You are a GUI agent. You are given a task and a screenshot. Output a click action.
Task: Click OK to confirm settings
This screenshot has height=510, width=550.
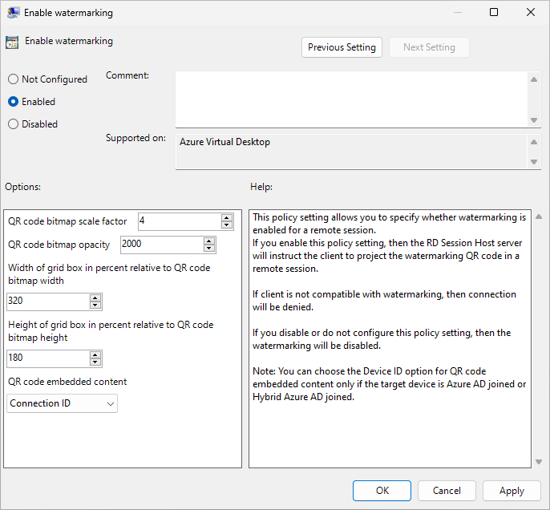click(382, 491)
